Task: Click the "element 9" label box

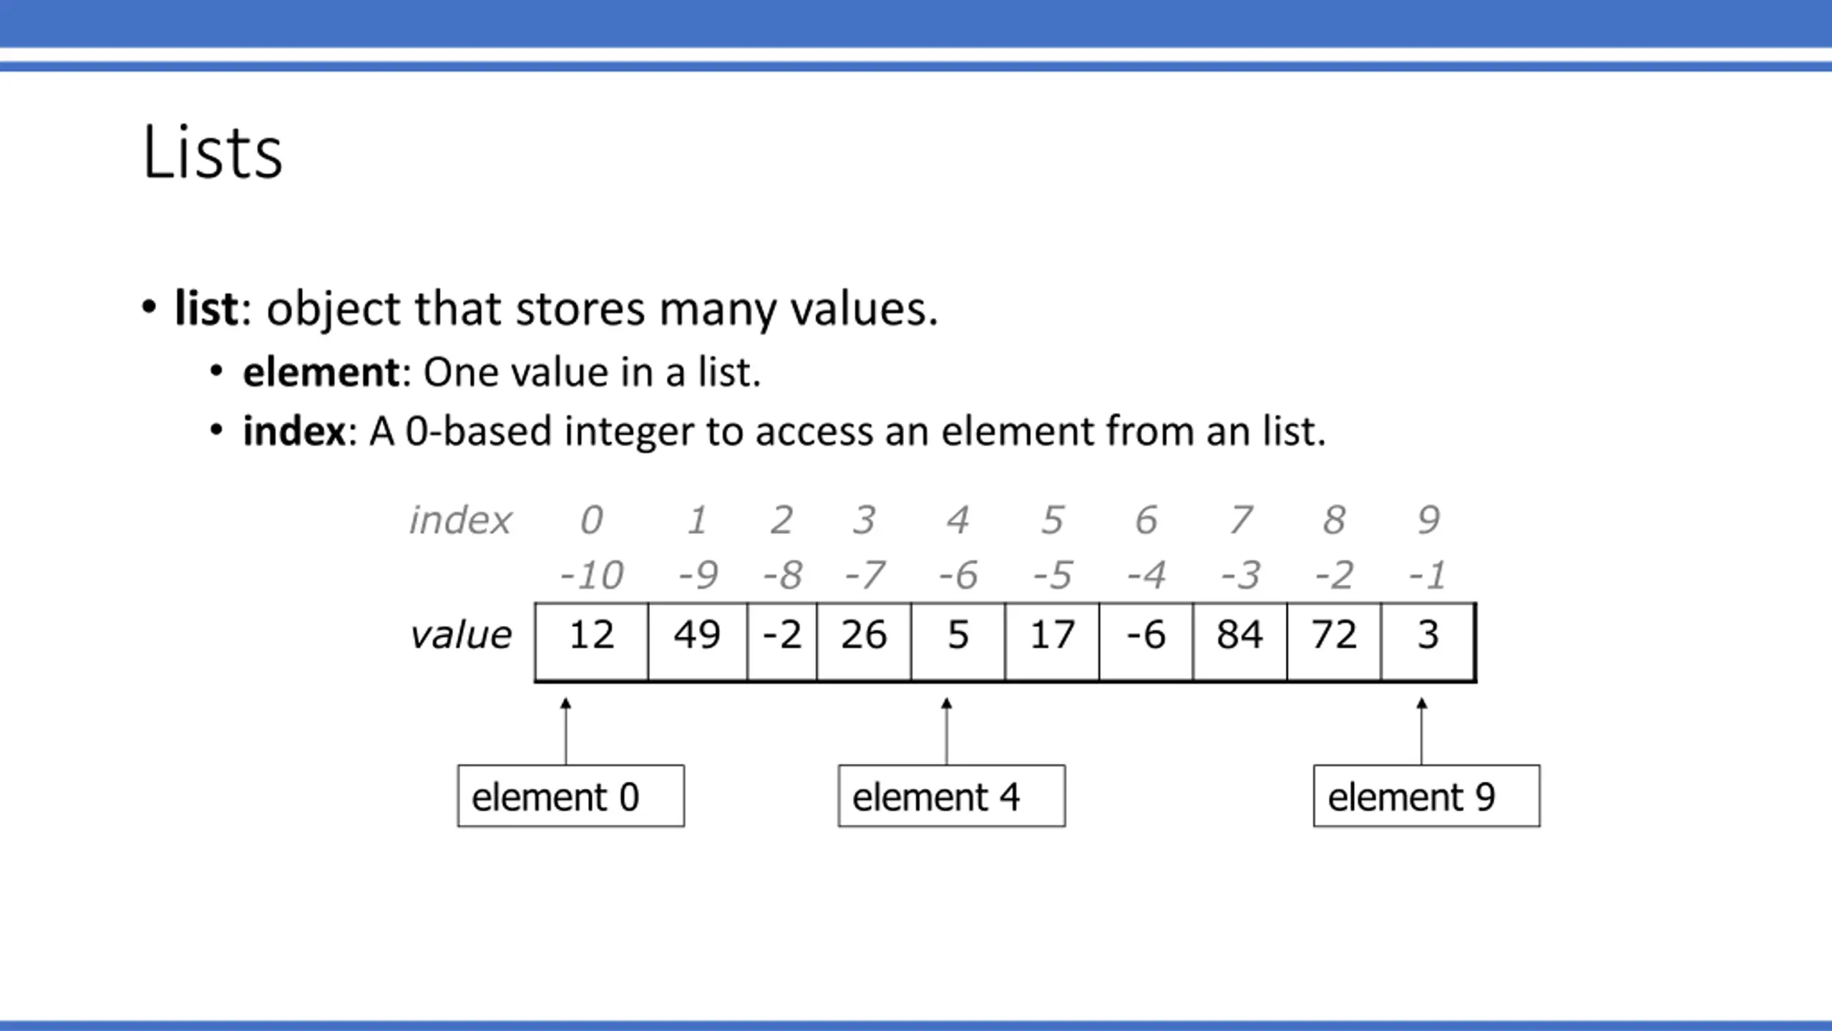Action: [1426, 797]
